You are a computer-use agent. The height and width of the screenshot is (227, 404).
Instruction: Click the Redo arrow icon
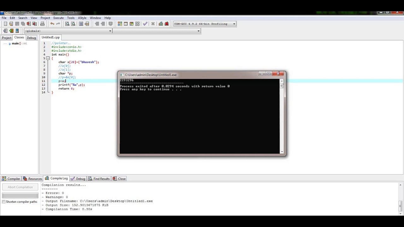coord(58,24)
